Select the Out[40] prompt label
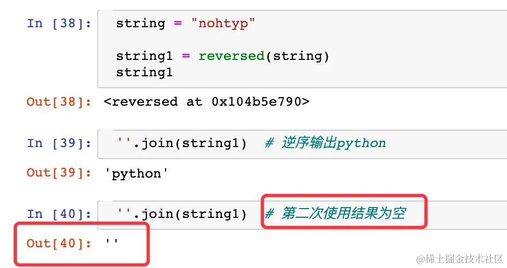This screenshot has height=268, width=507. tap(59, 243)
